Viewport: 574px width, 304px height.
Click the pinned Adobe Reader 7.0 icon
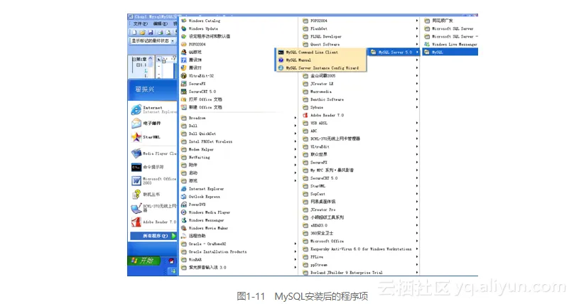(136, 222)
